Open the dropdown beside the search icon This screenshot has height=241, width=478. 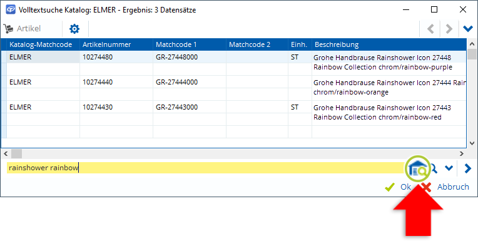coord(449,168)
